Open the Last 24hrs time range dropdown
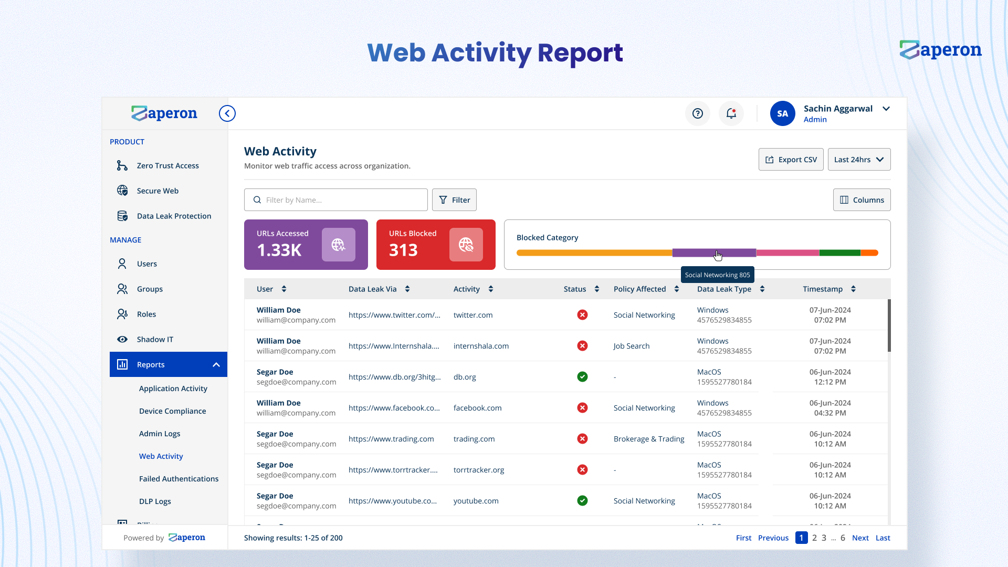 pos(859,160)
